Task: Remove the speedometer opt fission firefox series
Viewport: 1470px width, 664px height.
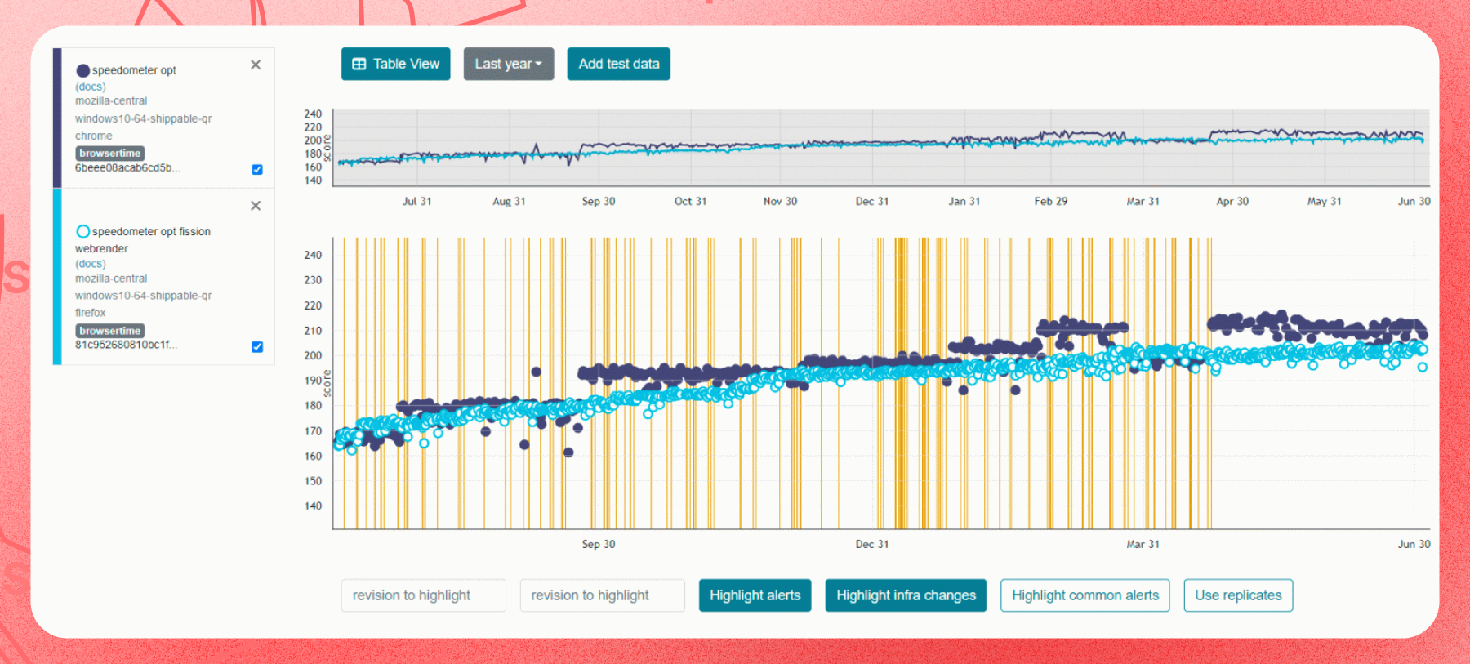Action: (256, 206)
